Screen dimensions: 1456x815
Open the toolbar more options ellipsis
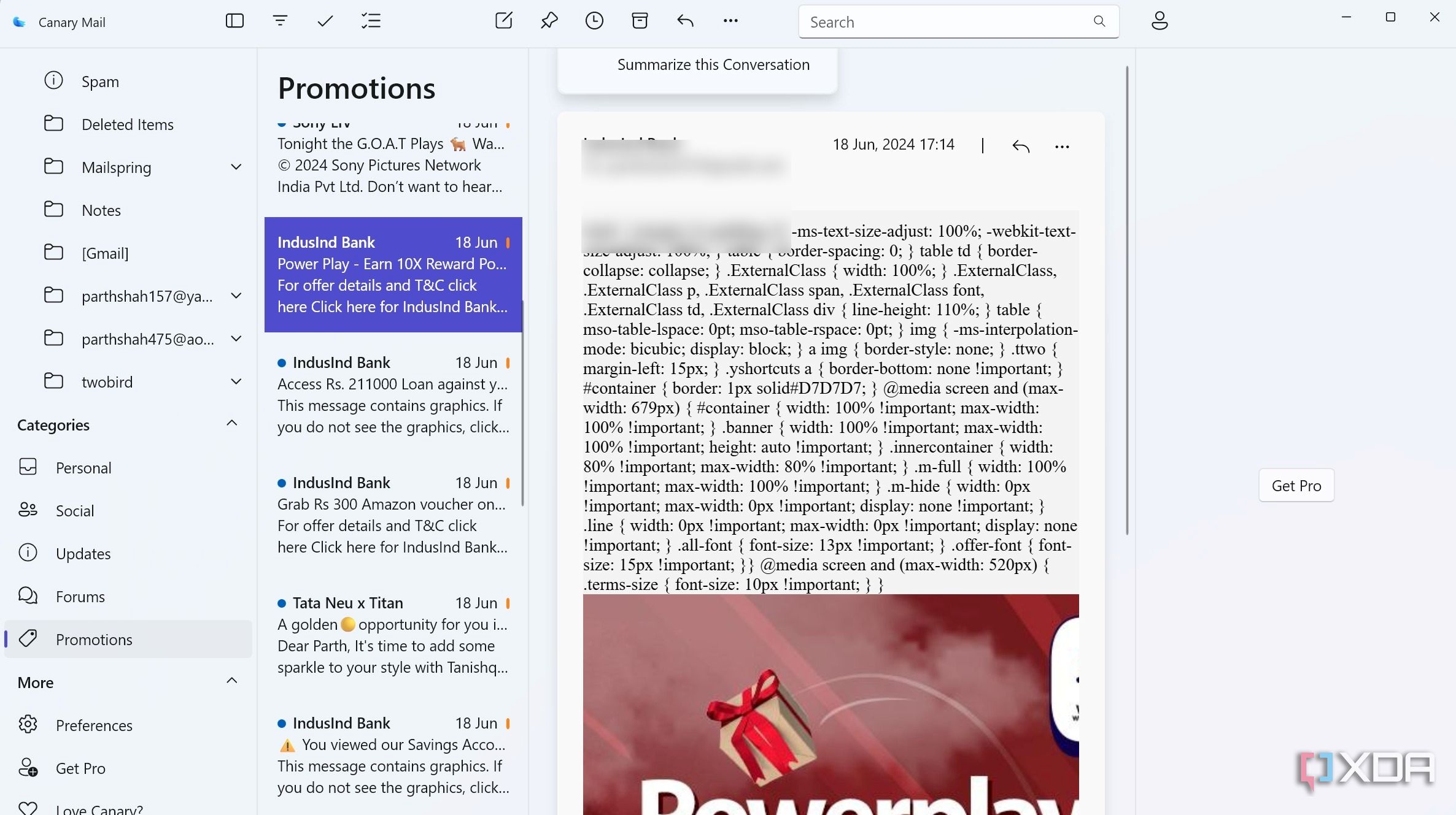click(730, 21)
